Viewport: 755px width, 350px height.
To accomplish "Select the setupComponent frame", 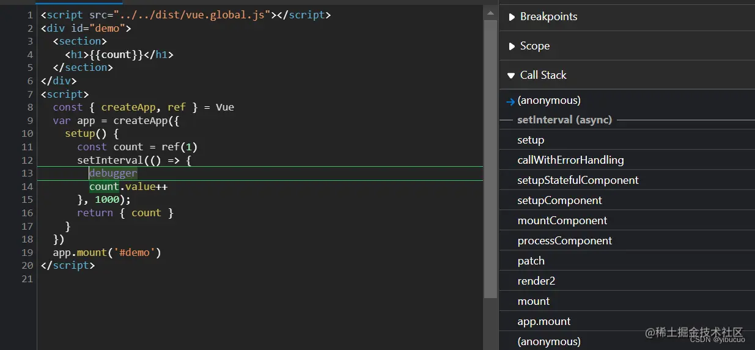I will [x=627, y=200].
